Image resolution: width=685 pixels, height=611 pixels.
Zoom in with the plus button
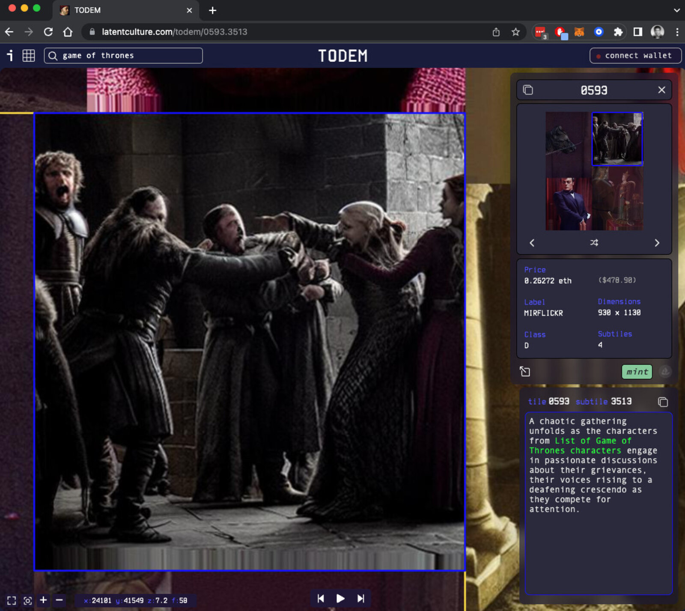click(43, 600)
